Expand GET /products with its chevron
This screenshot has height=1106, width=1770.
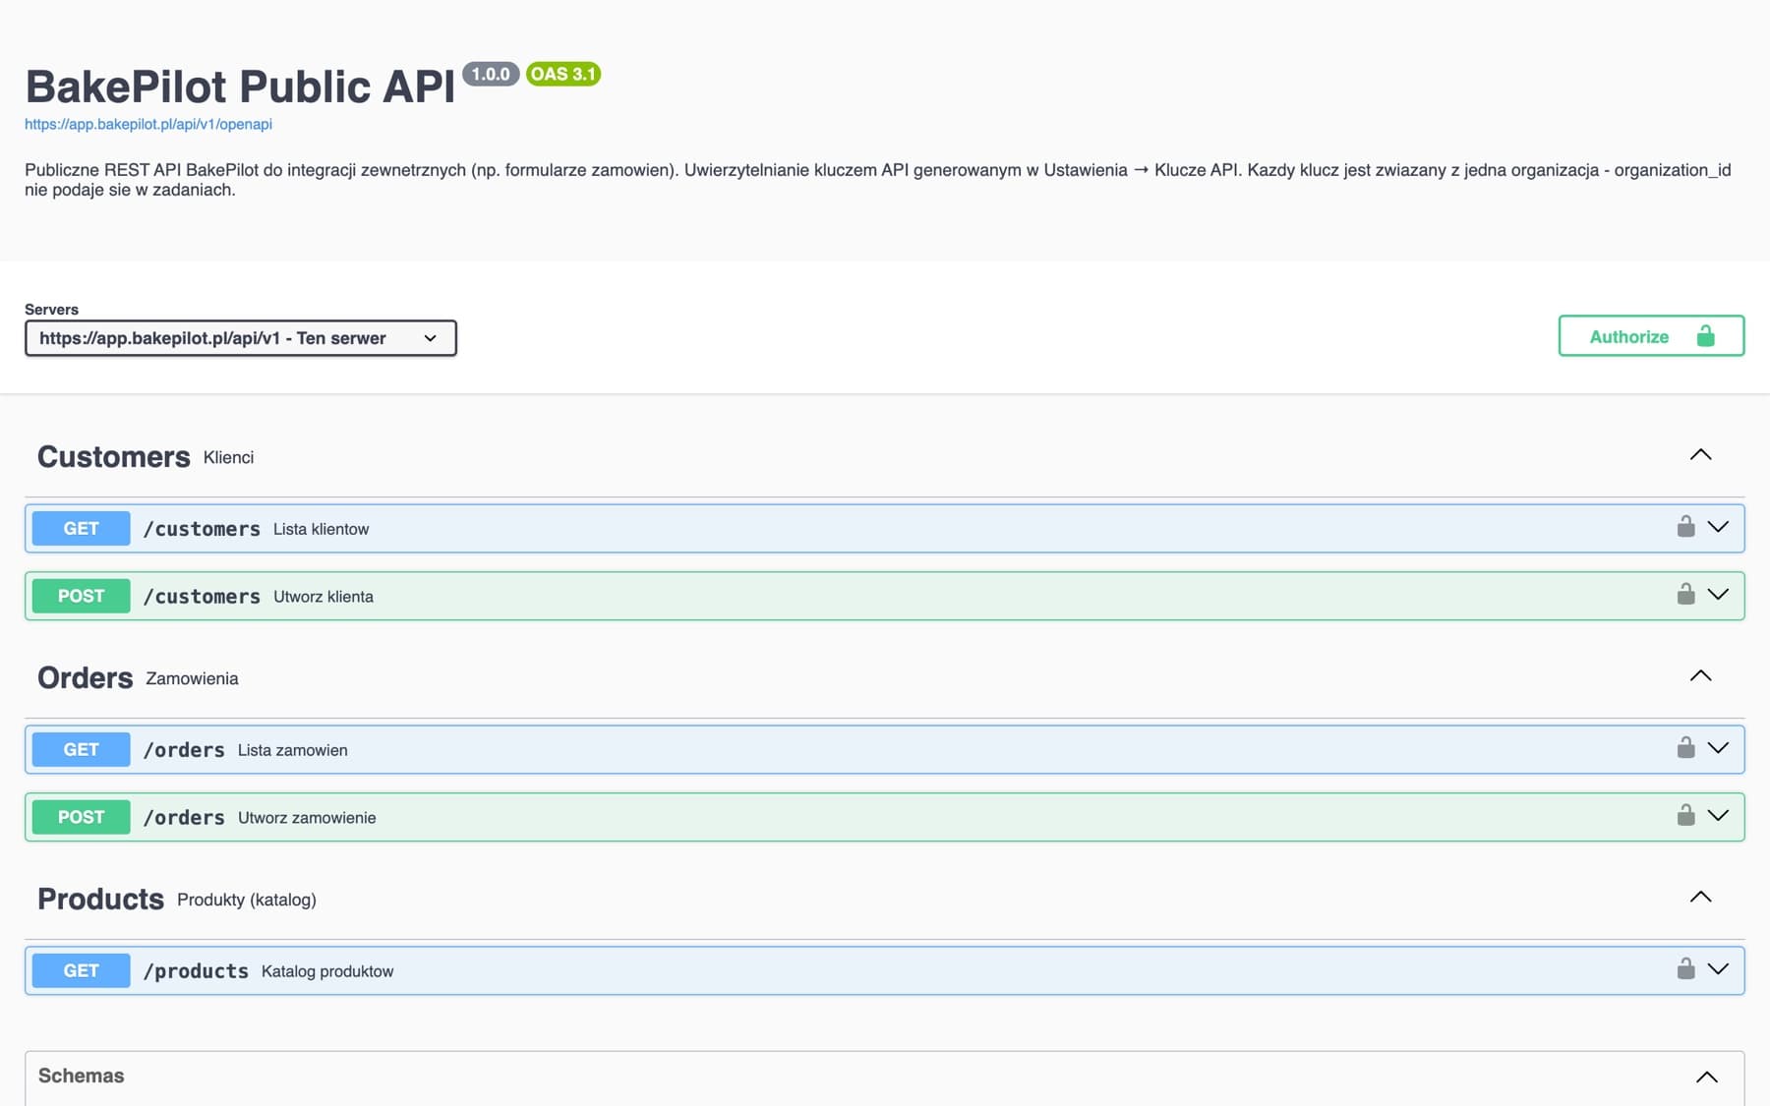[1718, 969]
